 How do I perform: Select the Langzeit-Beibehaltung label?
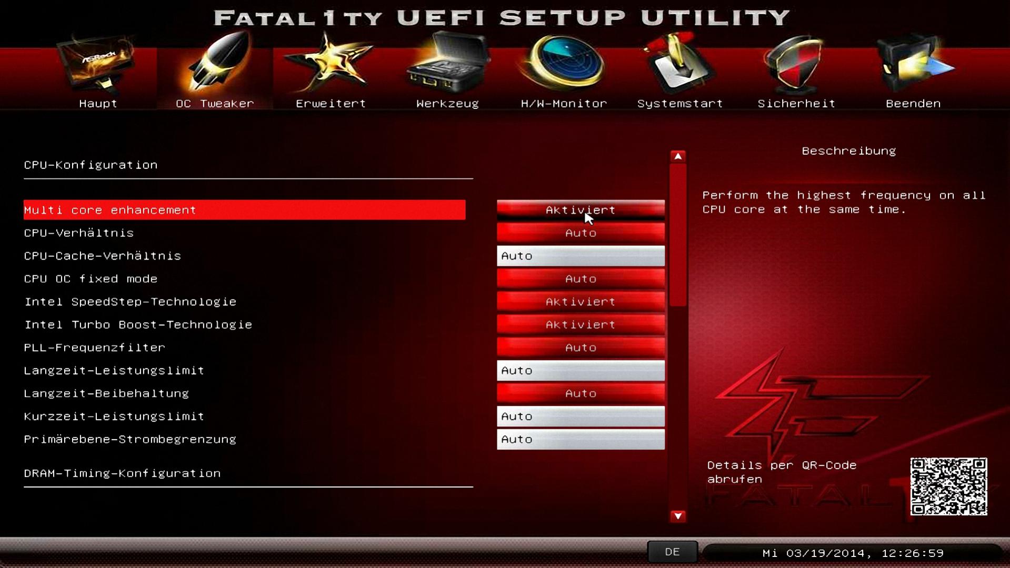tap(106, 393)
